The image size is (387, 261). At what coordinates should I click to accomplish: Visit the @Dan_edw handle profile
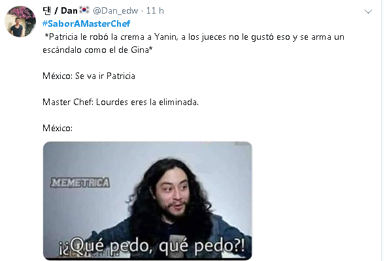click(115, 10)
